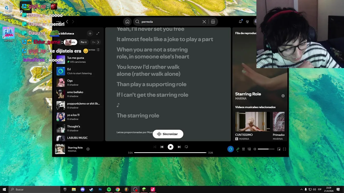Open the Browse icon in search bar
344x193 pixels.
point(213,22)
